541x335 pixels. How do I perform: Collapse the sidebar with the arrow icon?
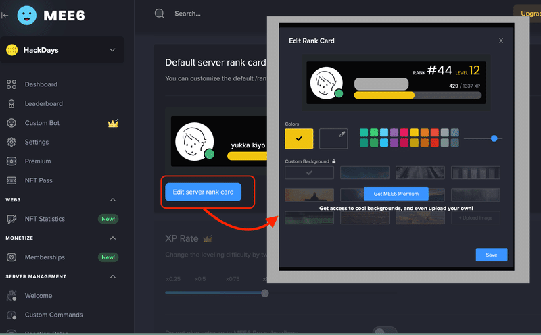(5, 15)
